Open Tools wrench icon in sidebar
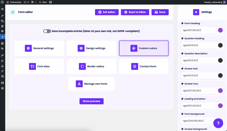Viewport: 227px width, 131px height. 2,71
